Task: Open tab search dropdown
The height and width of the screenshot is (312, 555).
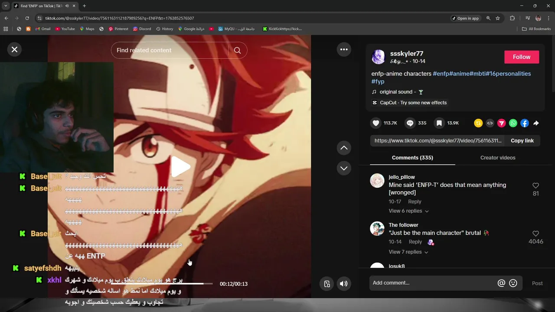Action: (6, 6)
